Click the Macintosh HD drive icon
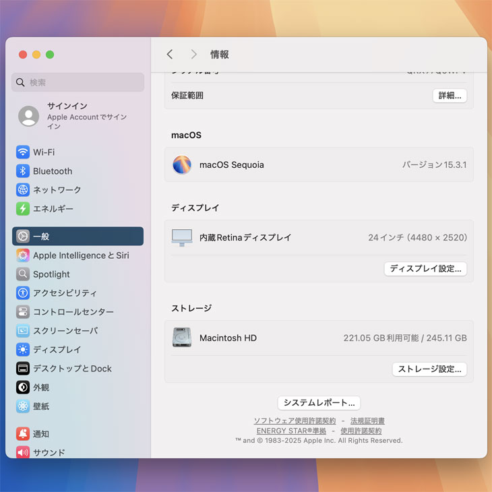This screenshot has height=492, width=492. click(x=182, y=338)
